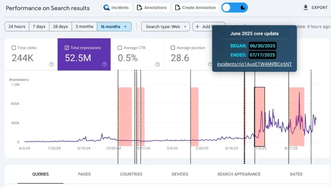
Task: Open Total clicks help question icon
Action: 51,64
